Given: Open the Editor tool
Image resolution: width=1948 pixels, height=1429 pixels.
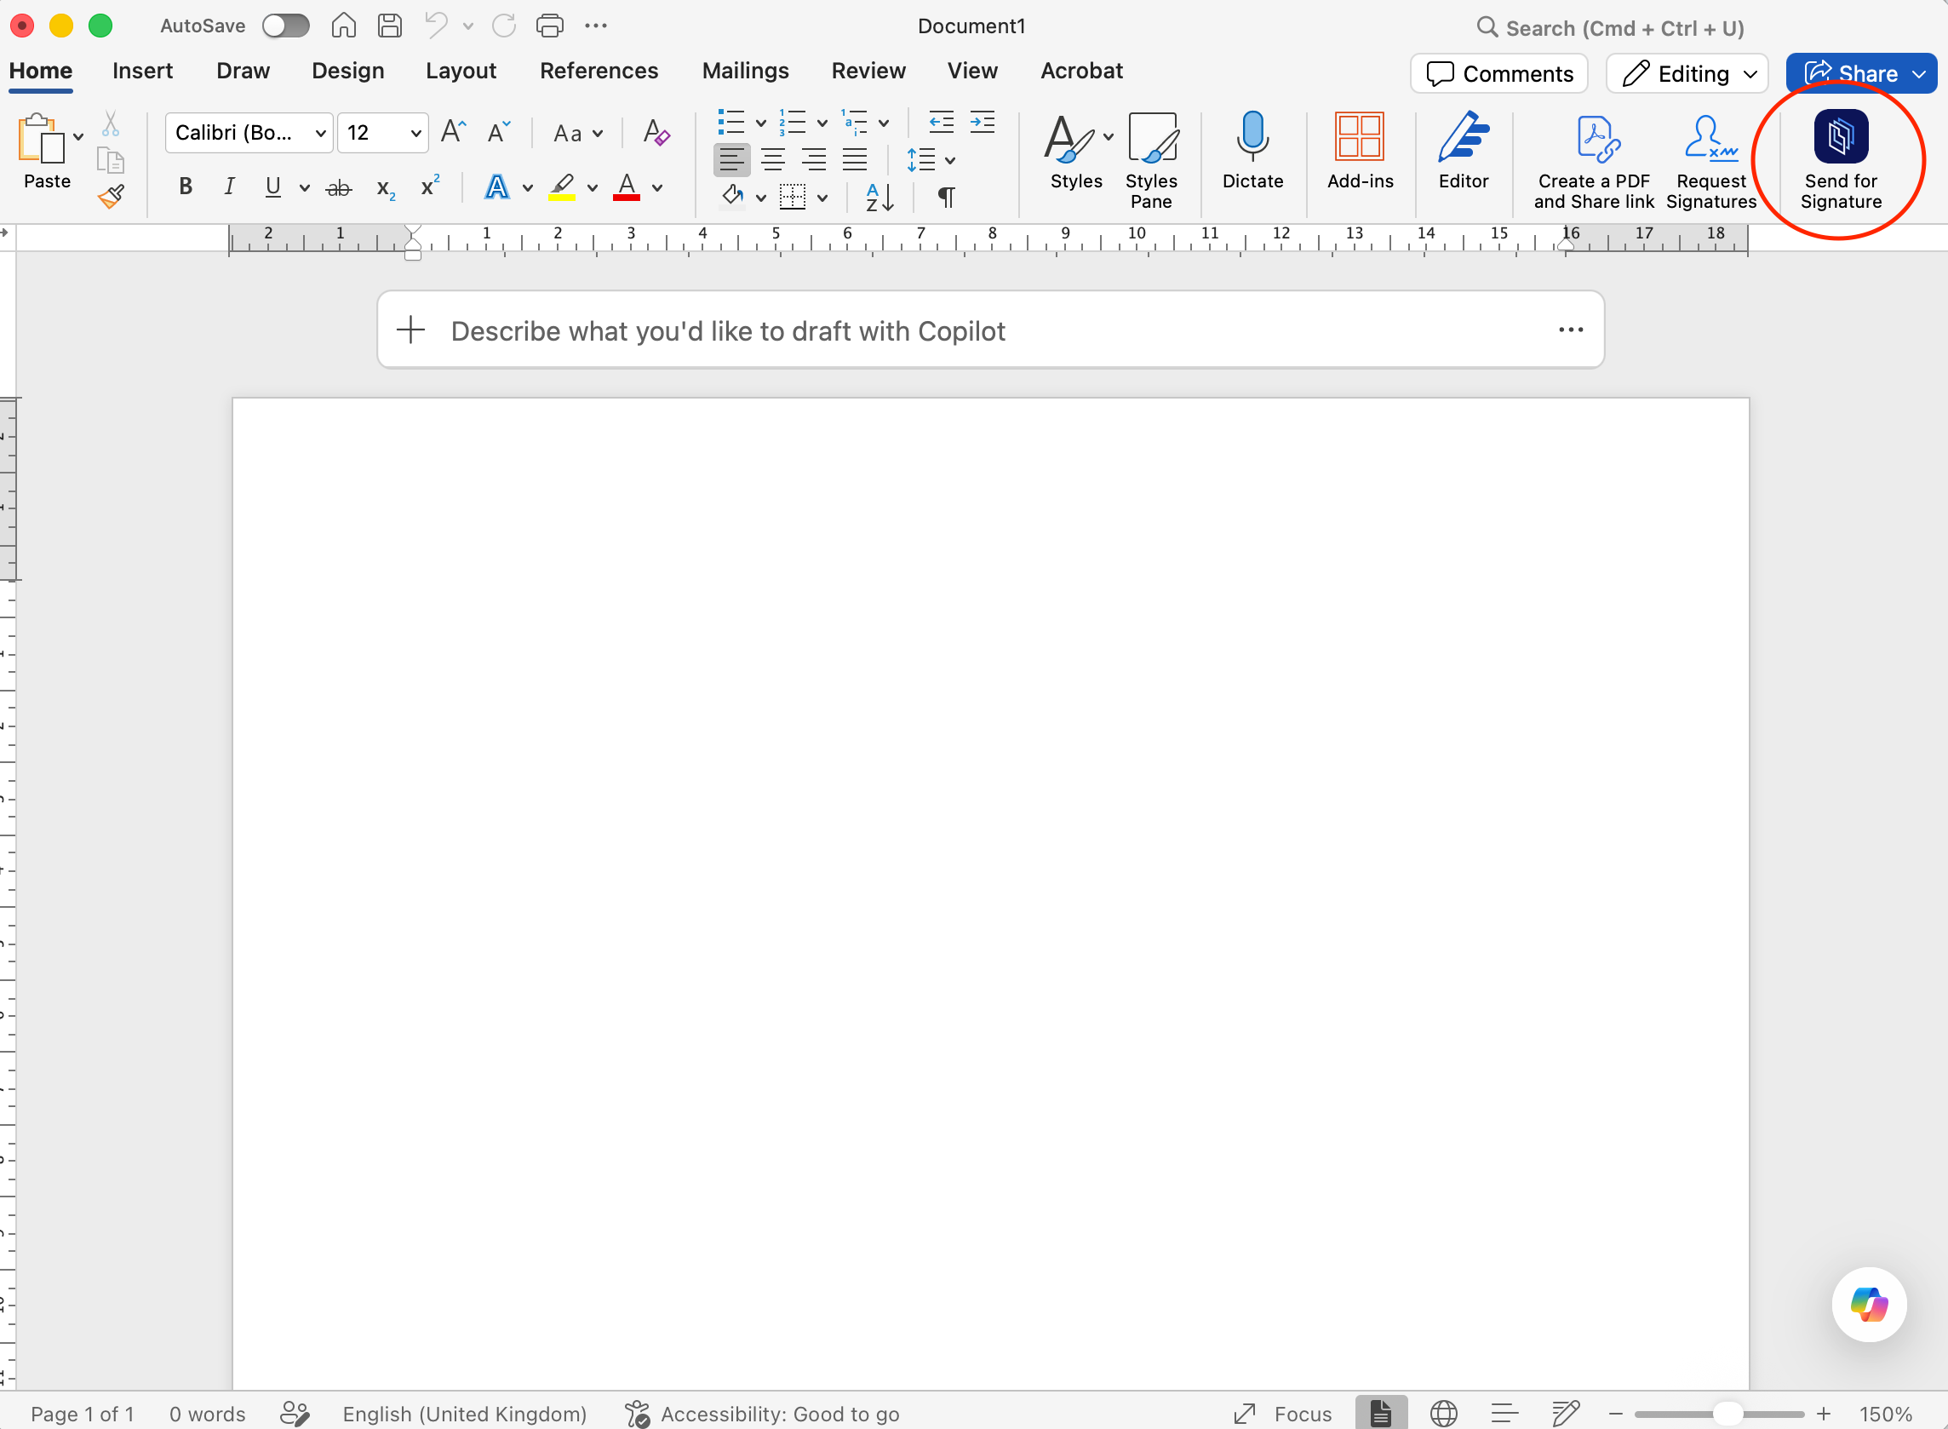Looking at the screenshot, I should [1463, 151].
